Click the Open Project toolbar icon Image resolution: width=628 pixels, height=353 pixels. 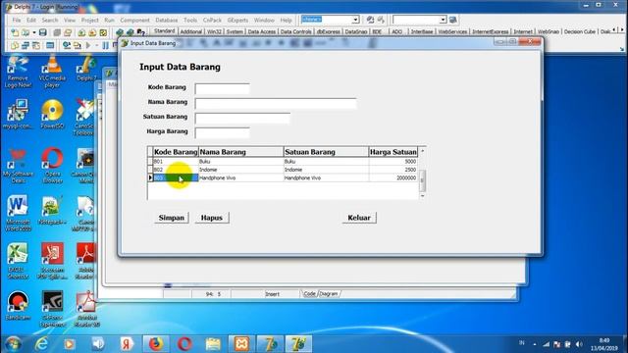coord(68,32)
